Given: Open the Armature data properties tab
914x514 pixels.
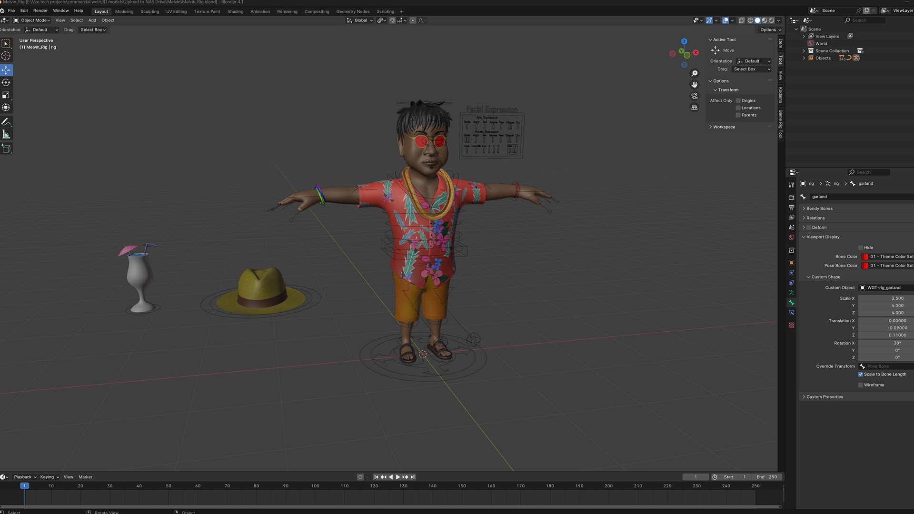Looking at the screenshot, I should point(791,293).
